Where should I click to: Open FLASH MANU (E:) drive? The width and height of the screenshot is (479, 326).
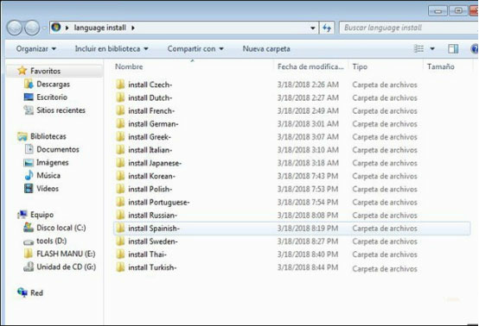click(60, 254)
